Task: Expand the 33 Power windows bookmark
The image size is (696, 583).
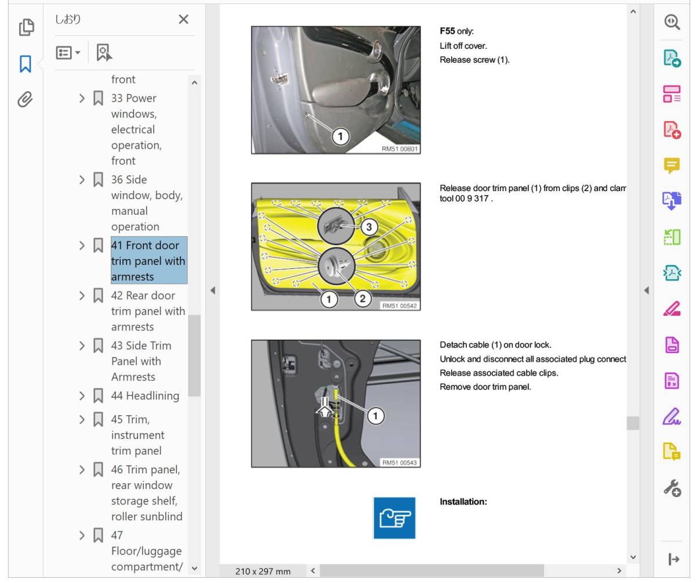Action: [82, 98]
